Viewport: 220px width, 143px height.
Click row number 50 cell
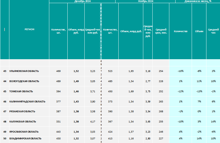point(5,140)
